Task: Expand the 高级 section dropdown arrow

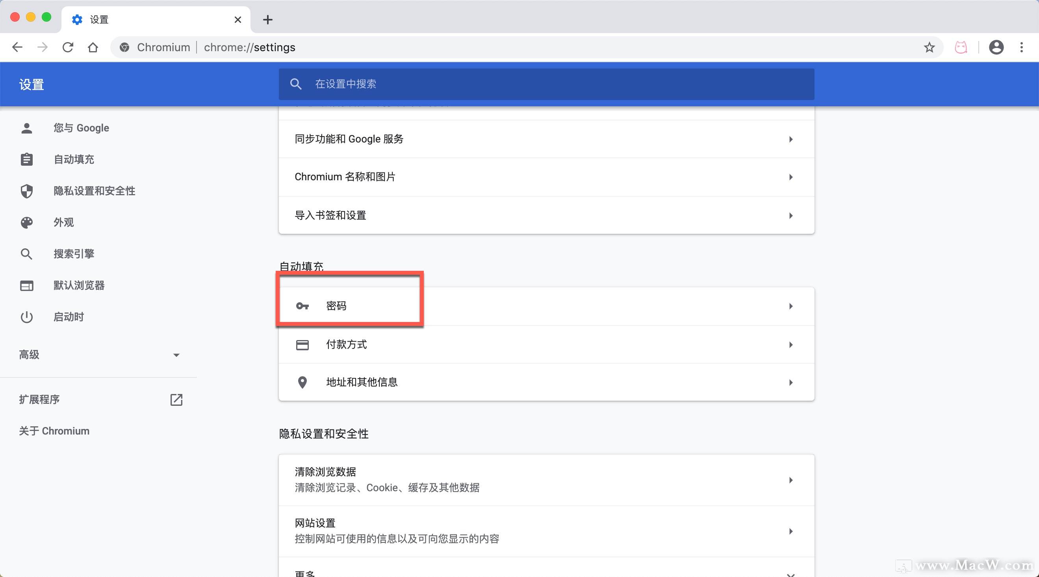Action: click(x=176, y=355)
